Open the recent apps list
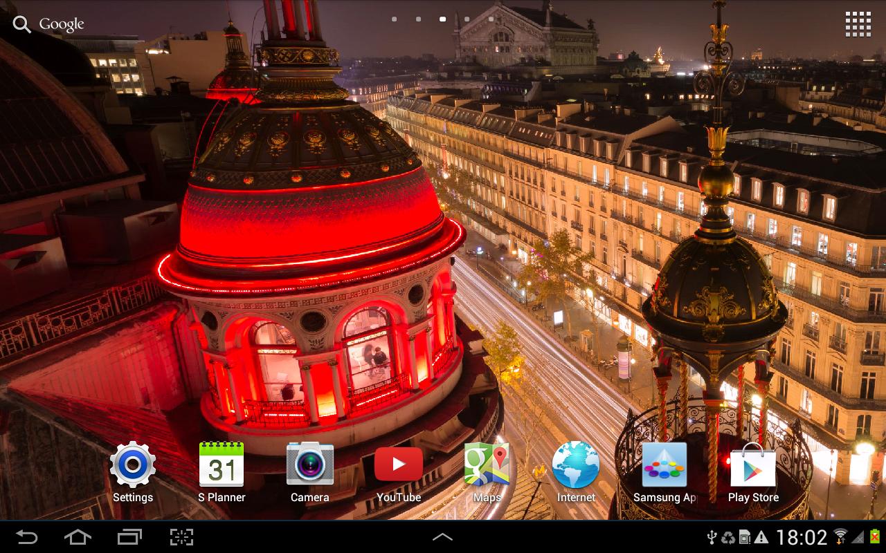Screen dimensions: 886x553 pyautogui.click(x=129, y=536)
